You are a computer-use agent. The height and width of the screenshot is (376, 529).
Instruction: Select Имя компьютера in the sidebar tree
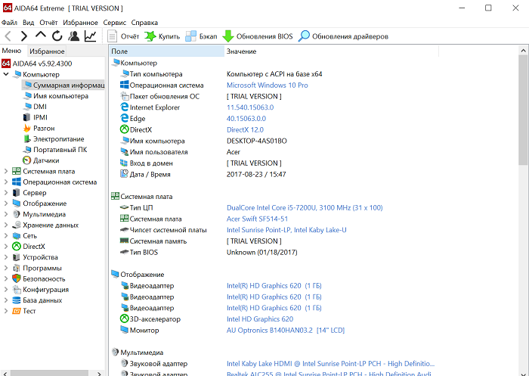pos(60,96)
